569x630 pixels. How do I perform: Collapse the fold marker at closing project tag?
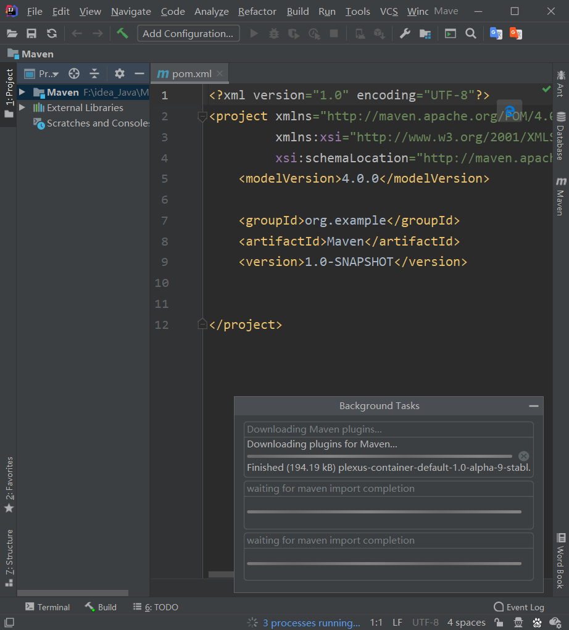tap(202, 324)
